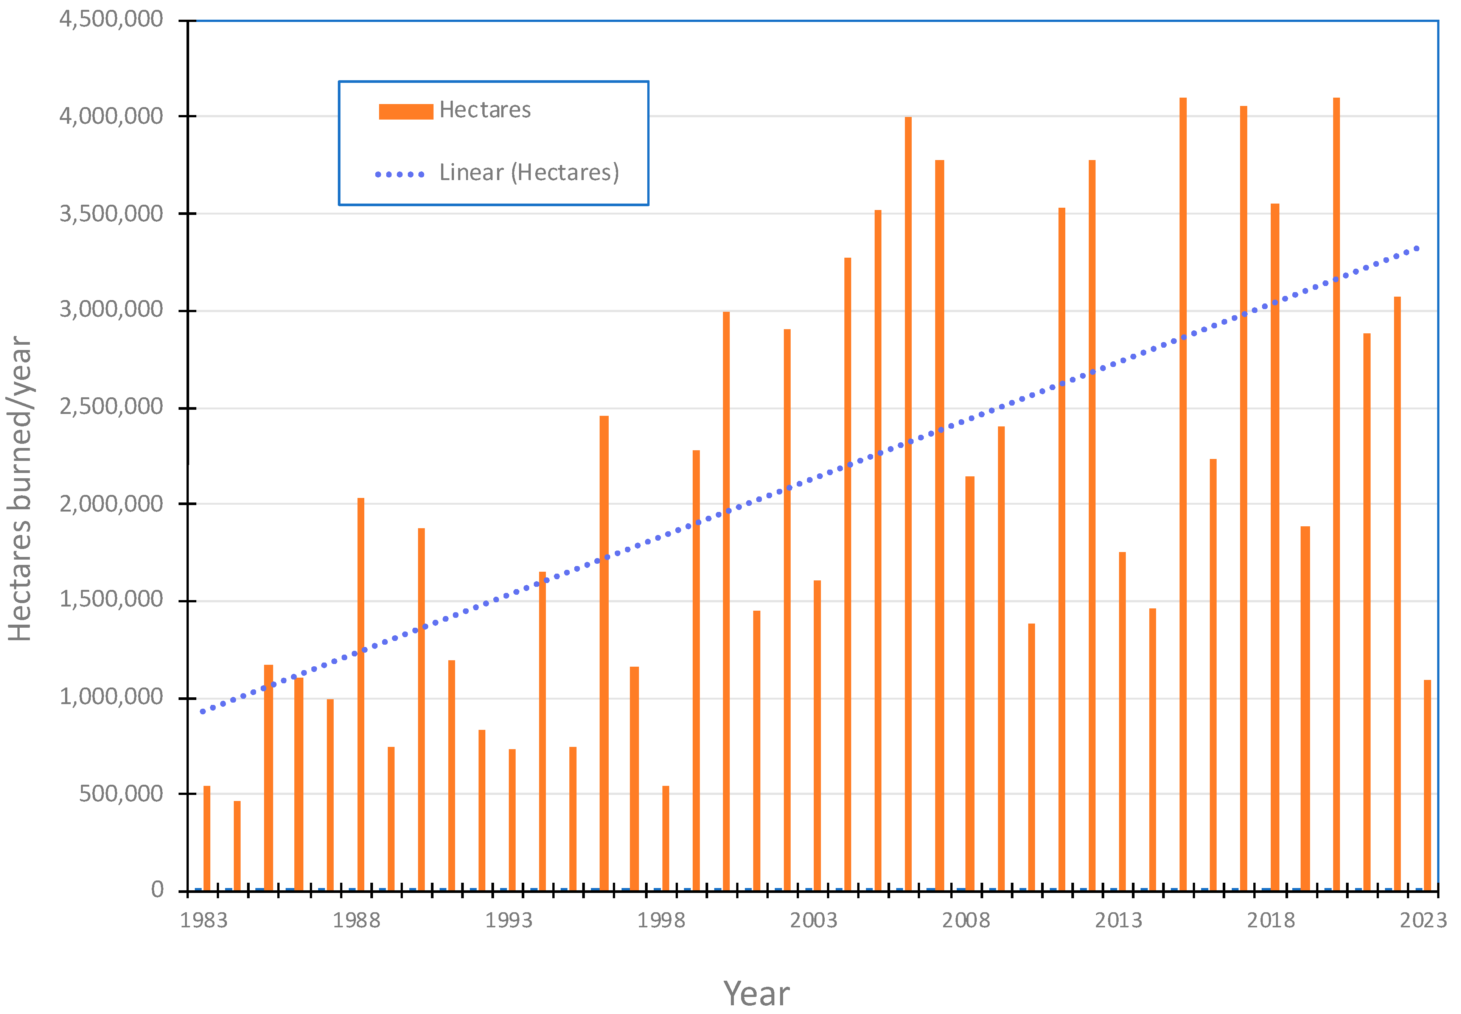Click the 3,000,000 y-axis label
This screenshot has width=1461, height=1014.
pyautogui.click(x=111, y=309)
